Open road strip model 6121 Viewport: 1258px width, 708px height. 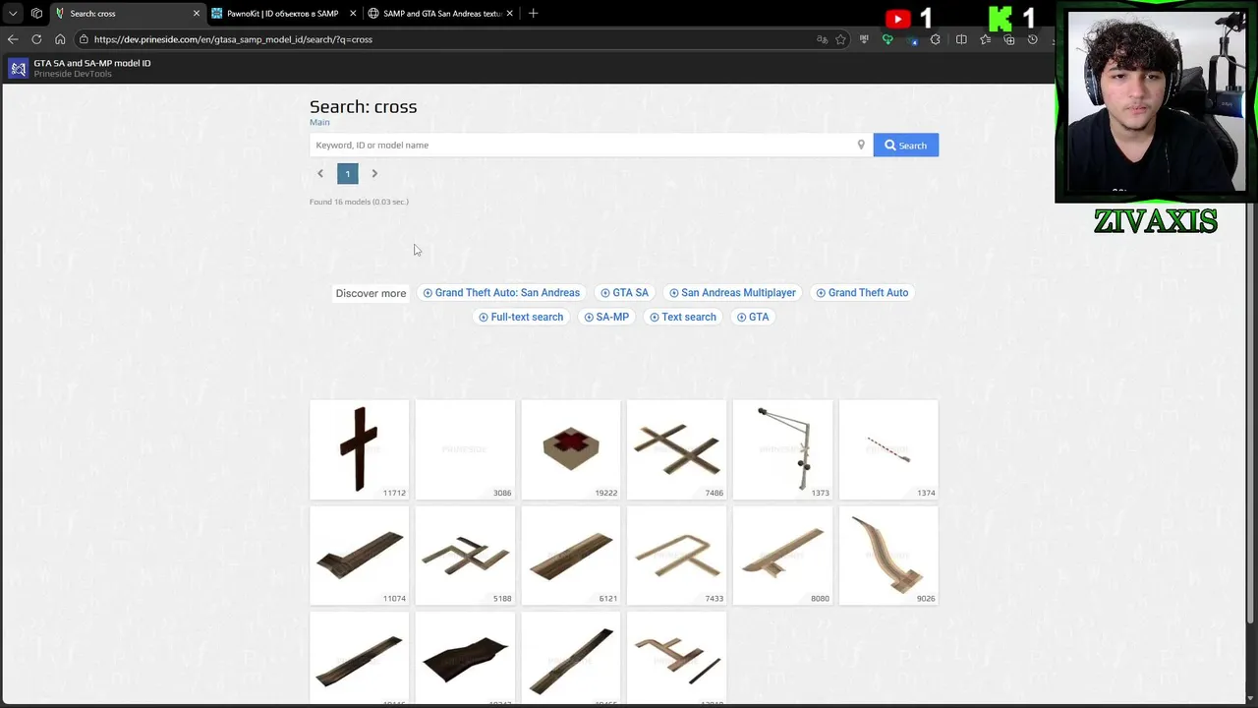(x=571, y=555)
